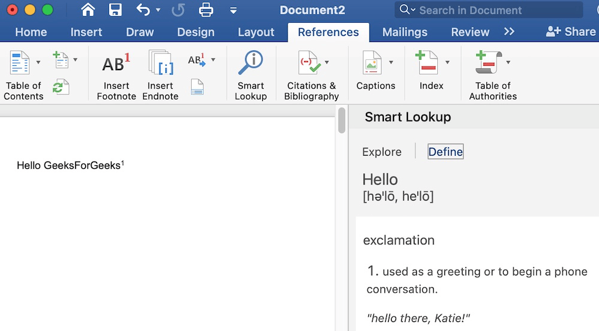This screenshot has height=331, width=599.
Task: Expand the Captions dropdown arrow
Action: tap(391, 62)
